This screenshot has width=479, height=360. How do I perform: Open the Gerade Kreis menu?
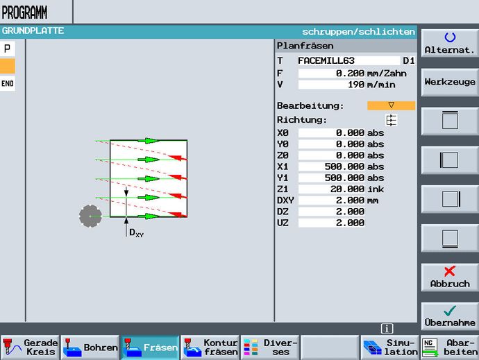pyautogui.click(x=30, y=348)
